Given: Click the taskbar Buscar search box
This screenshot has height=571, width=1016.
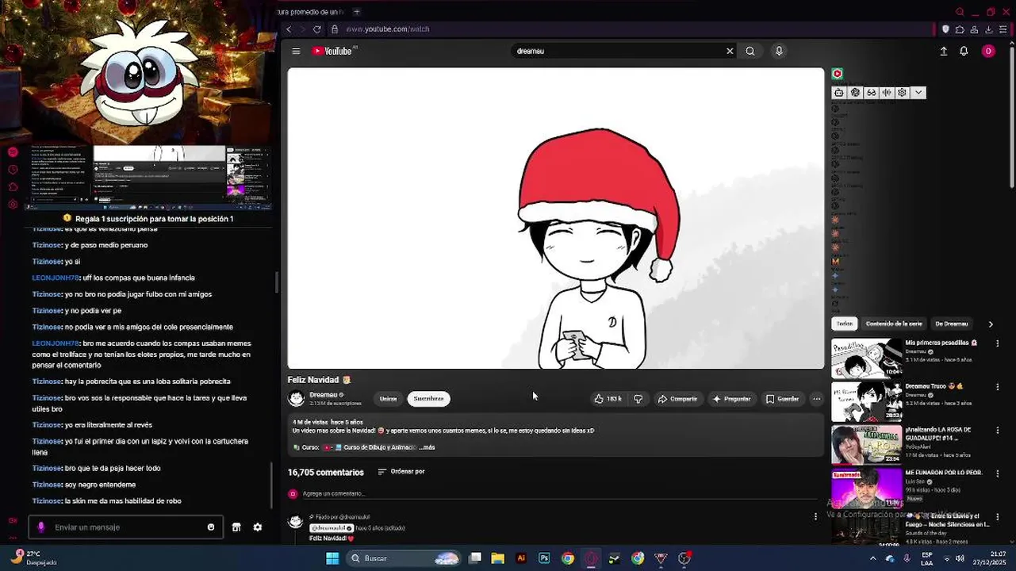Looking at the screenshot, I should [404, 558].
